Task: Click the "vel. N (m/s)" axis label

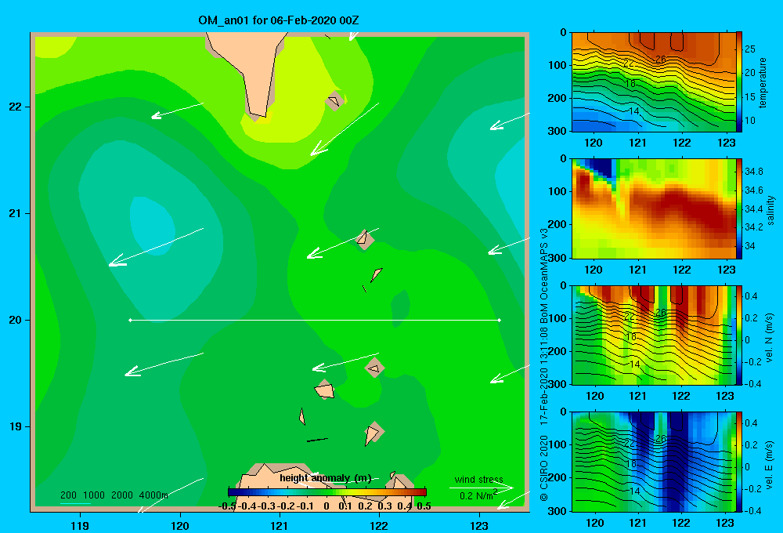Action: click(x=769, y=337)
